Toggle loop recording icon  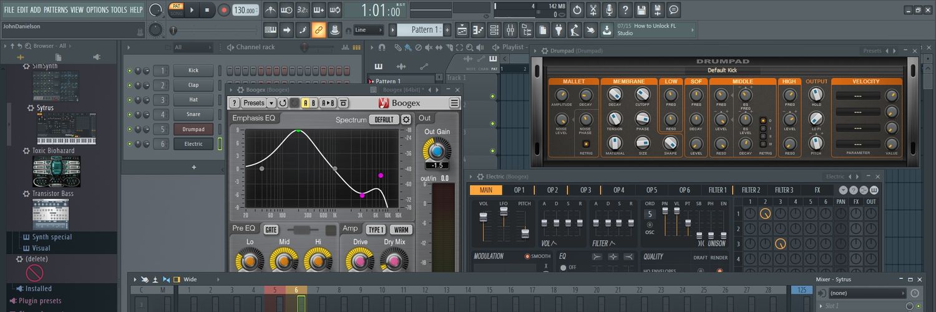(335, 10)
